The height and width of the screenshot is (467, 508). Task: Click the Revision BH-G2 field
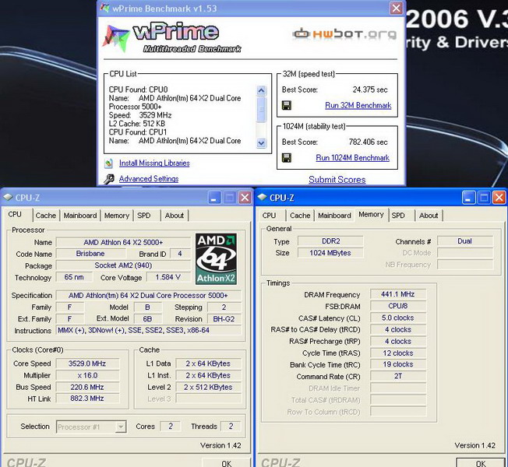click(x=224, y=319)
